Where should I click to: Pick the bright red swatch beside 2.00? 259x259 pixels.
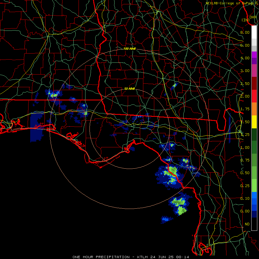point(254,96)
